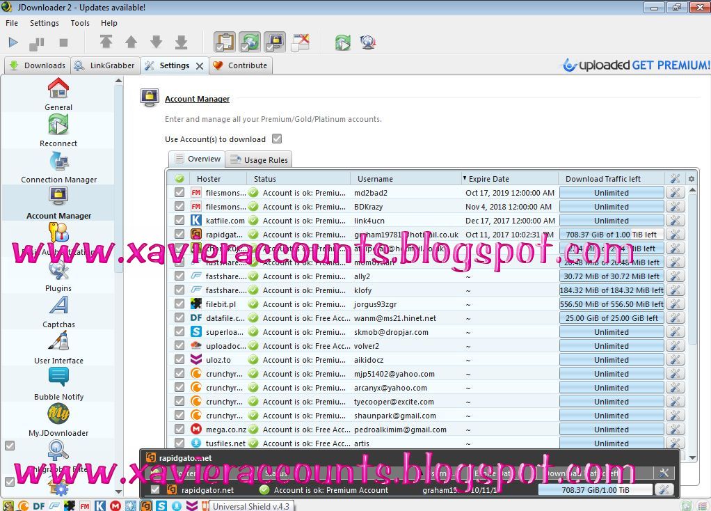The height and width of the screenshot is (511, 711).
Task: Click the mega.co.nz icon in the status bar
Action: pyautogui.click(x=115, y=505)
